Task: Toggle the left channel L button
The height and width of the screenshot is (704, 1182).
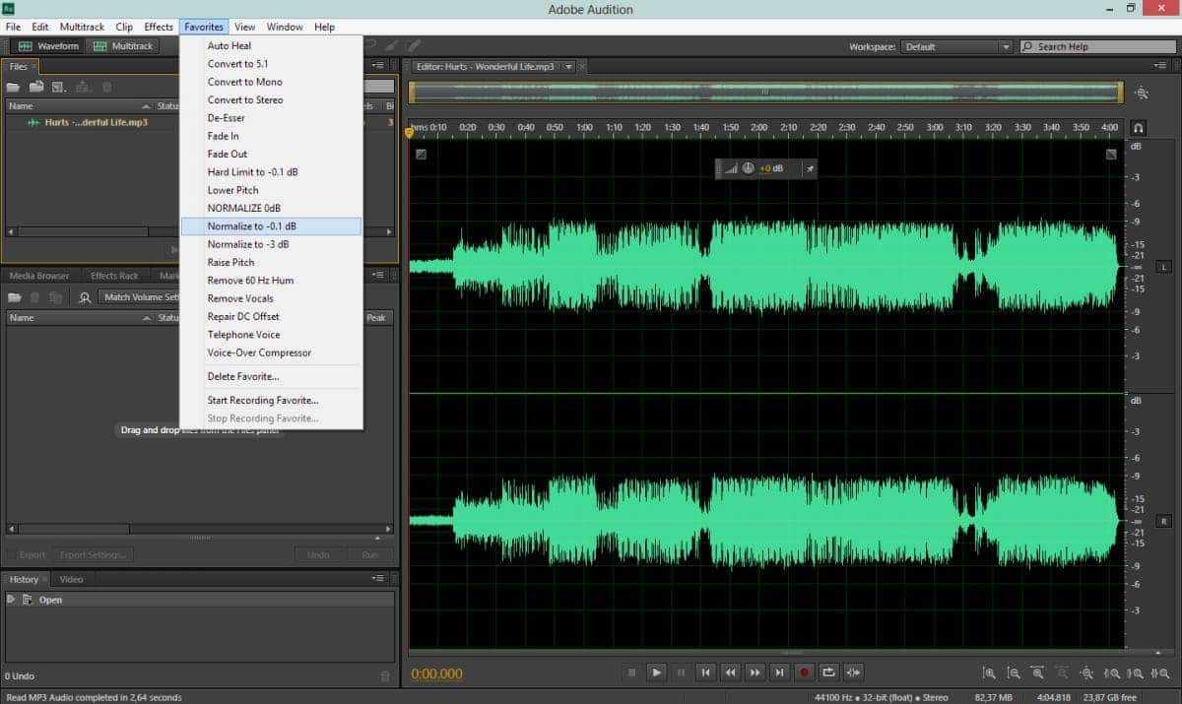Action: 1163,267
